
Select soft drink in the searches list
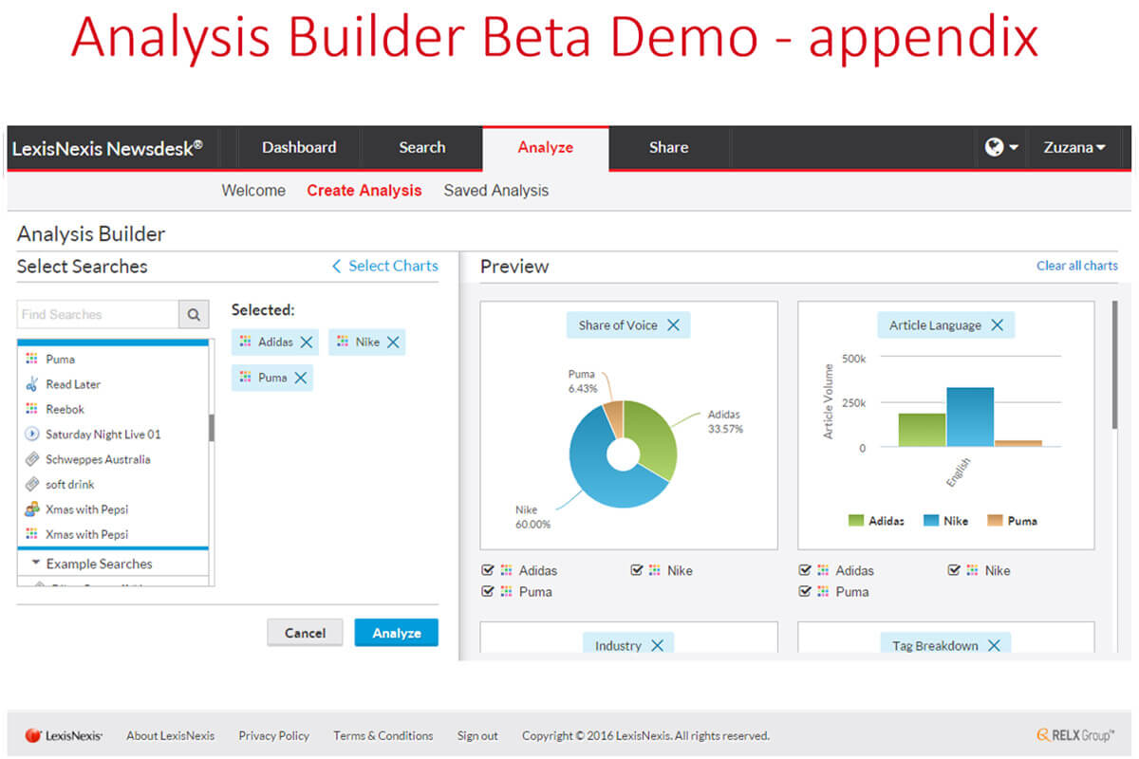[x=70, y=484]
